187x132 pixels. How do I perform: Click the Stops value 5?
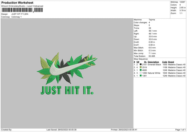click(x=149, y=25)
